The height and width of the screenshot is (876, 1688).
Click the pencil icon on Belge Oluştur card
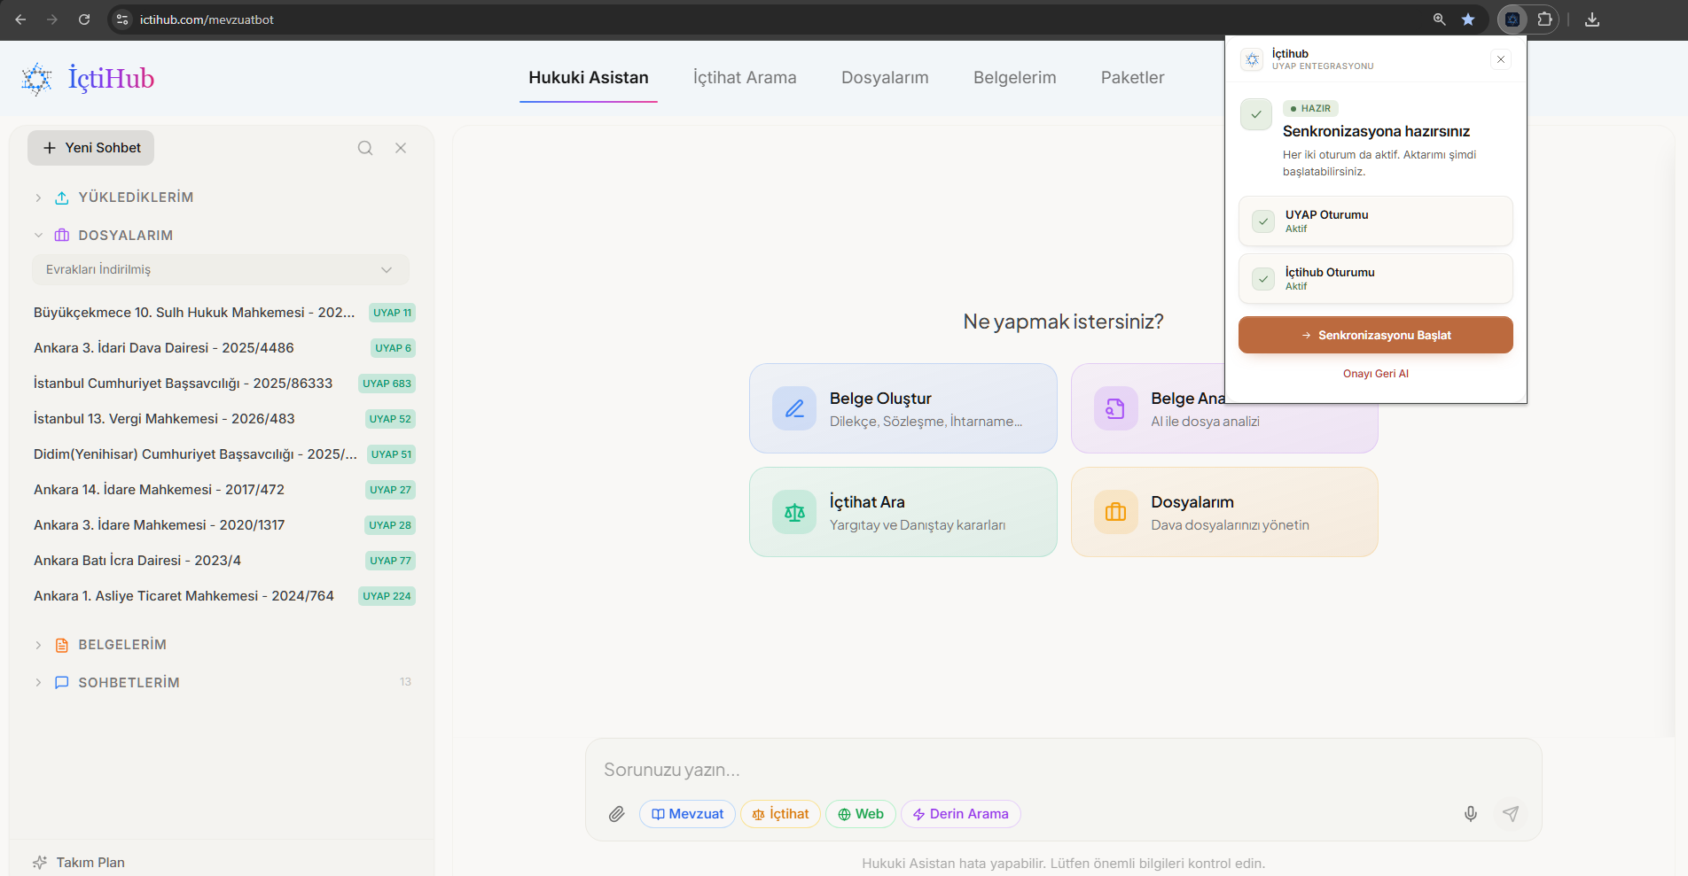(x=794, y=408)
